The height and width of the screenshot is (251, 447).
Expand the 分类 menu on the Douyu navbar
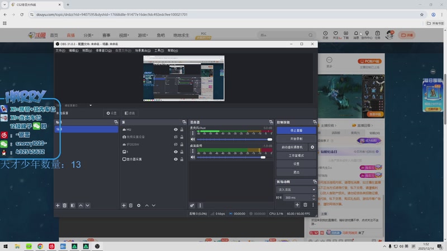[x=88, y=35]
